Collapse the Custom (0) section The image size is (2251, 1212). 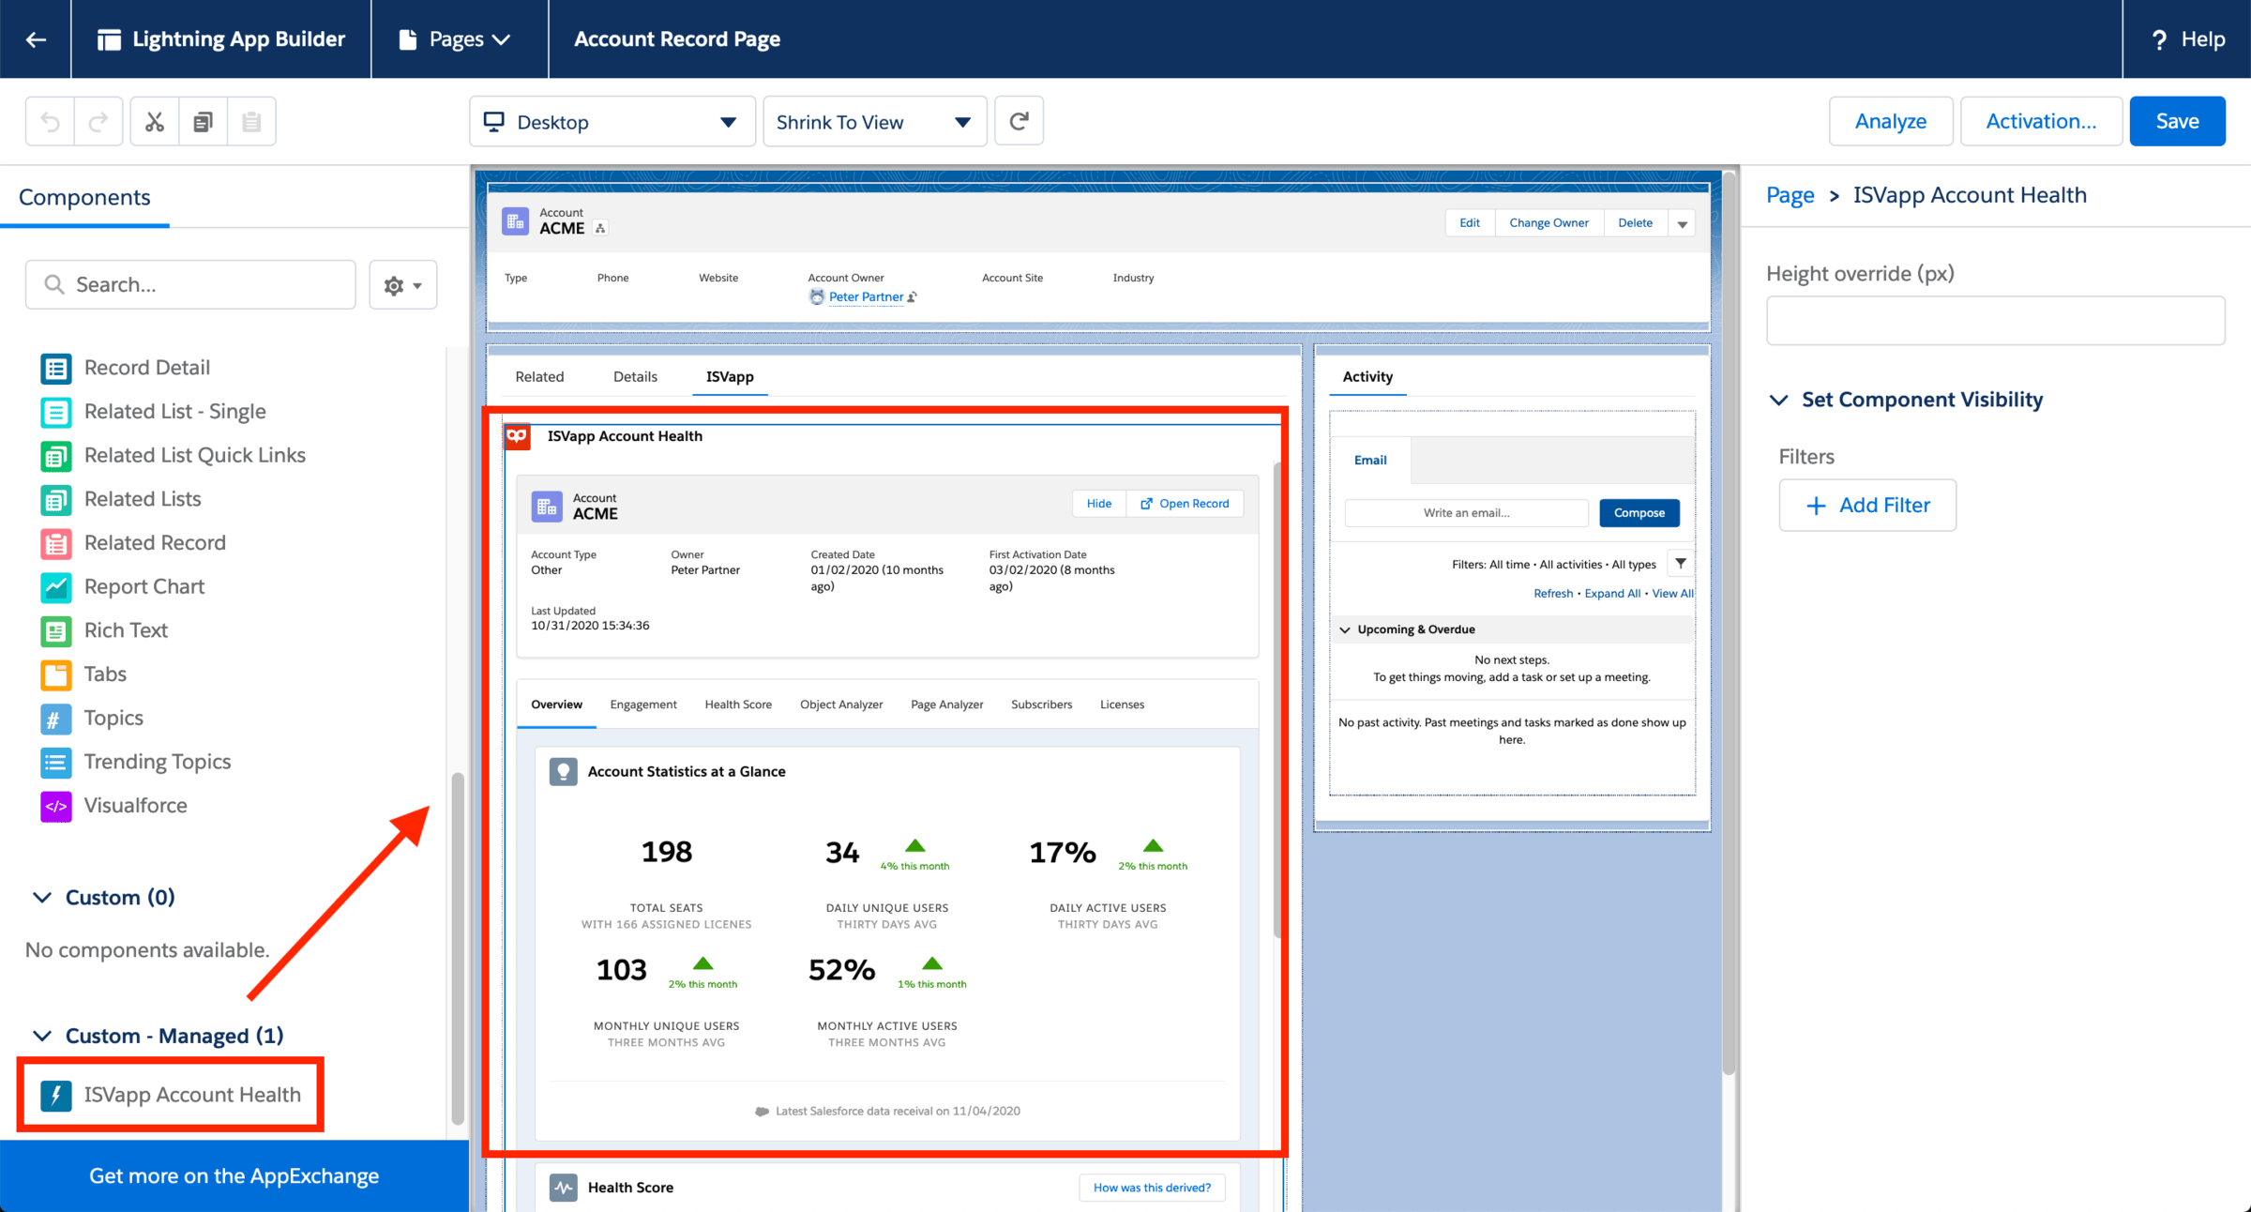(42, 898)
